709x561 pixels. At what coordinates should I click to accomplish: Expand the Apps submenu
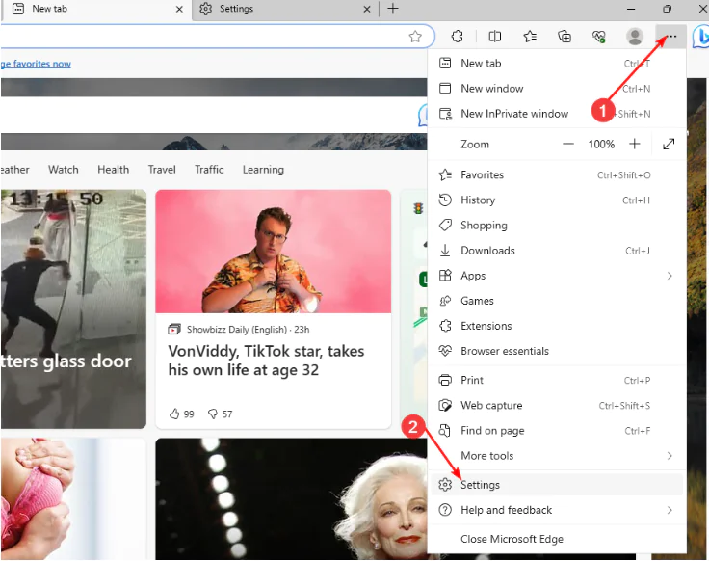click(669, 276)
